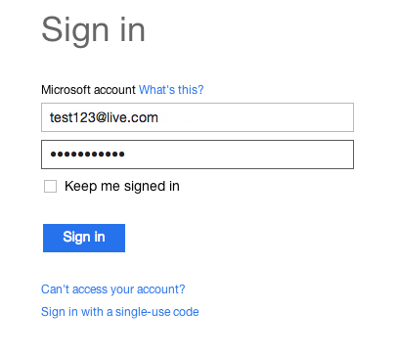Image resolution: width=398 pixels, height=354 pixels.
Task: Focus the Microsoft account email field
Action: coord(198,117)
